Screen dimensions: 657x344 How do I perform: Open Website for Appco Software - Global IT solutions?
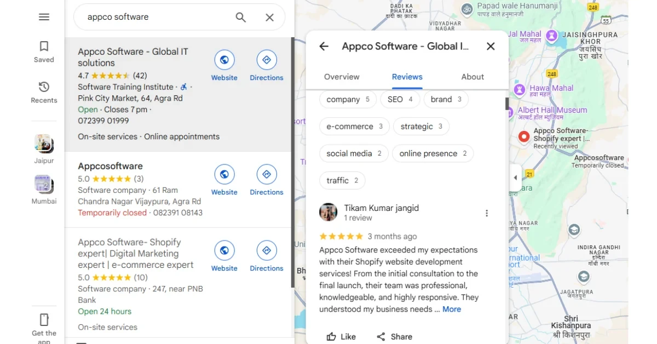click(224, 60)
